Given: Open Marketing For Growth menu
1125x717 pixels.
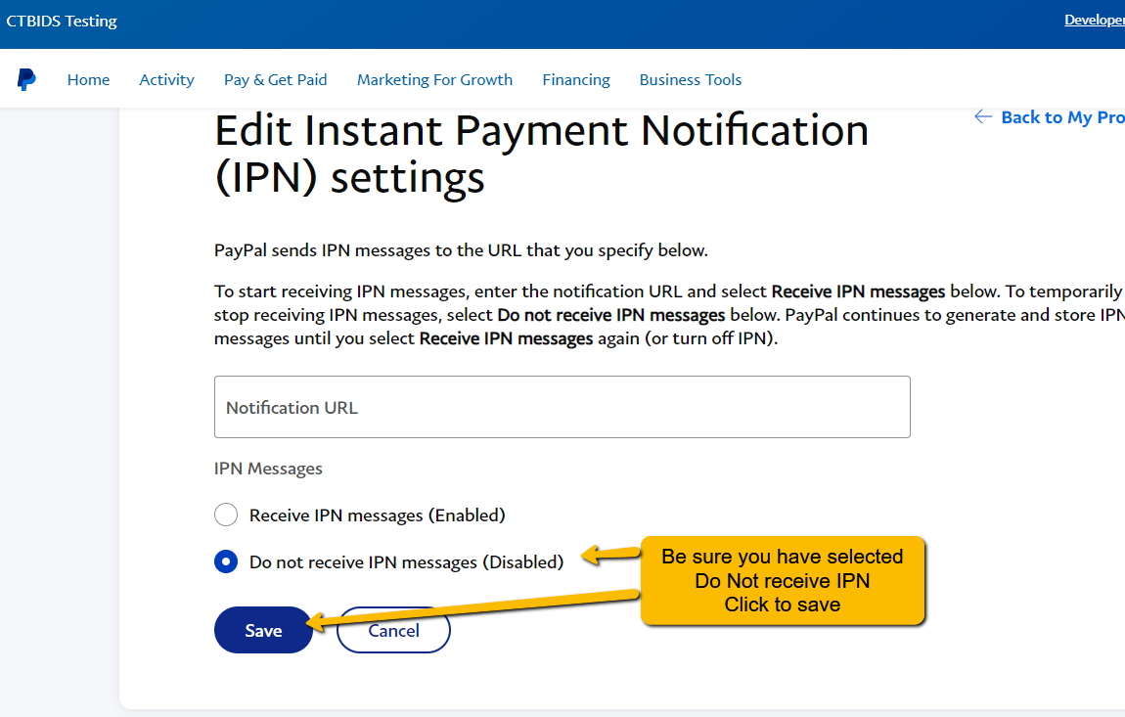Looking at the screenshot, I should click(x=434, y=79).
